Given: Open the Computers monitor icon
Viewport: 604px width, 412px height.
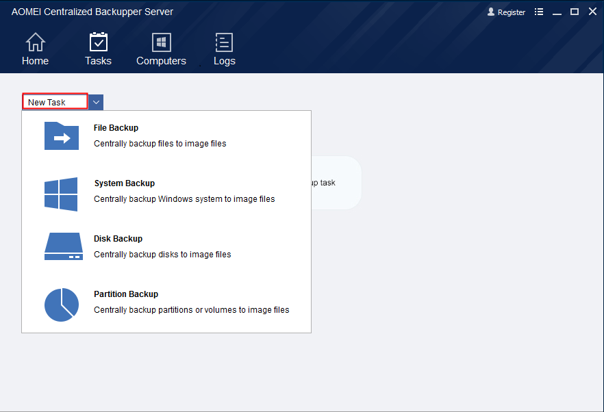Looking at the screenshot, I should [x=162, y=42].
